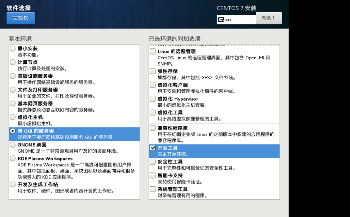Image resolution: width=350 pixels, height=217 pixels.
Task: Enable the 安全性工具 checkbox
Action: coord(153,162)
